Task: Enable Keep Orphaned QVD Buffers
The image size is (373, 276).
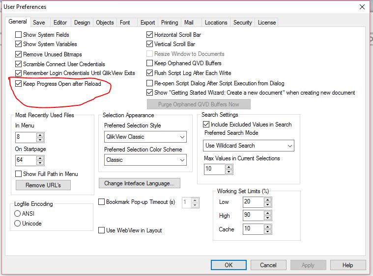Action: [149, 63]
